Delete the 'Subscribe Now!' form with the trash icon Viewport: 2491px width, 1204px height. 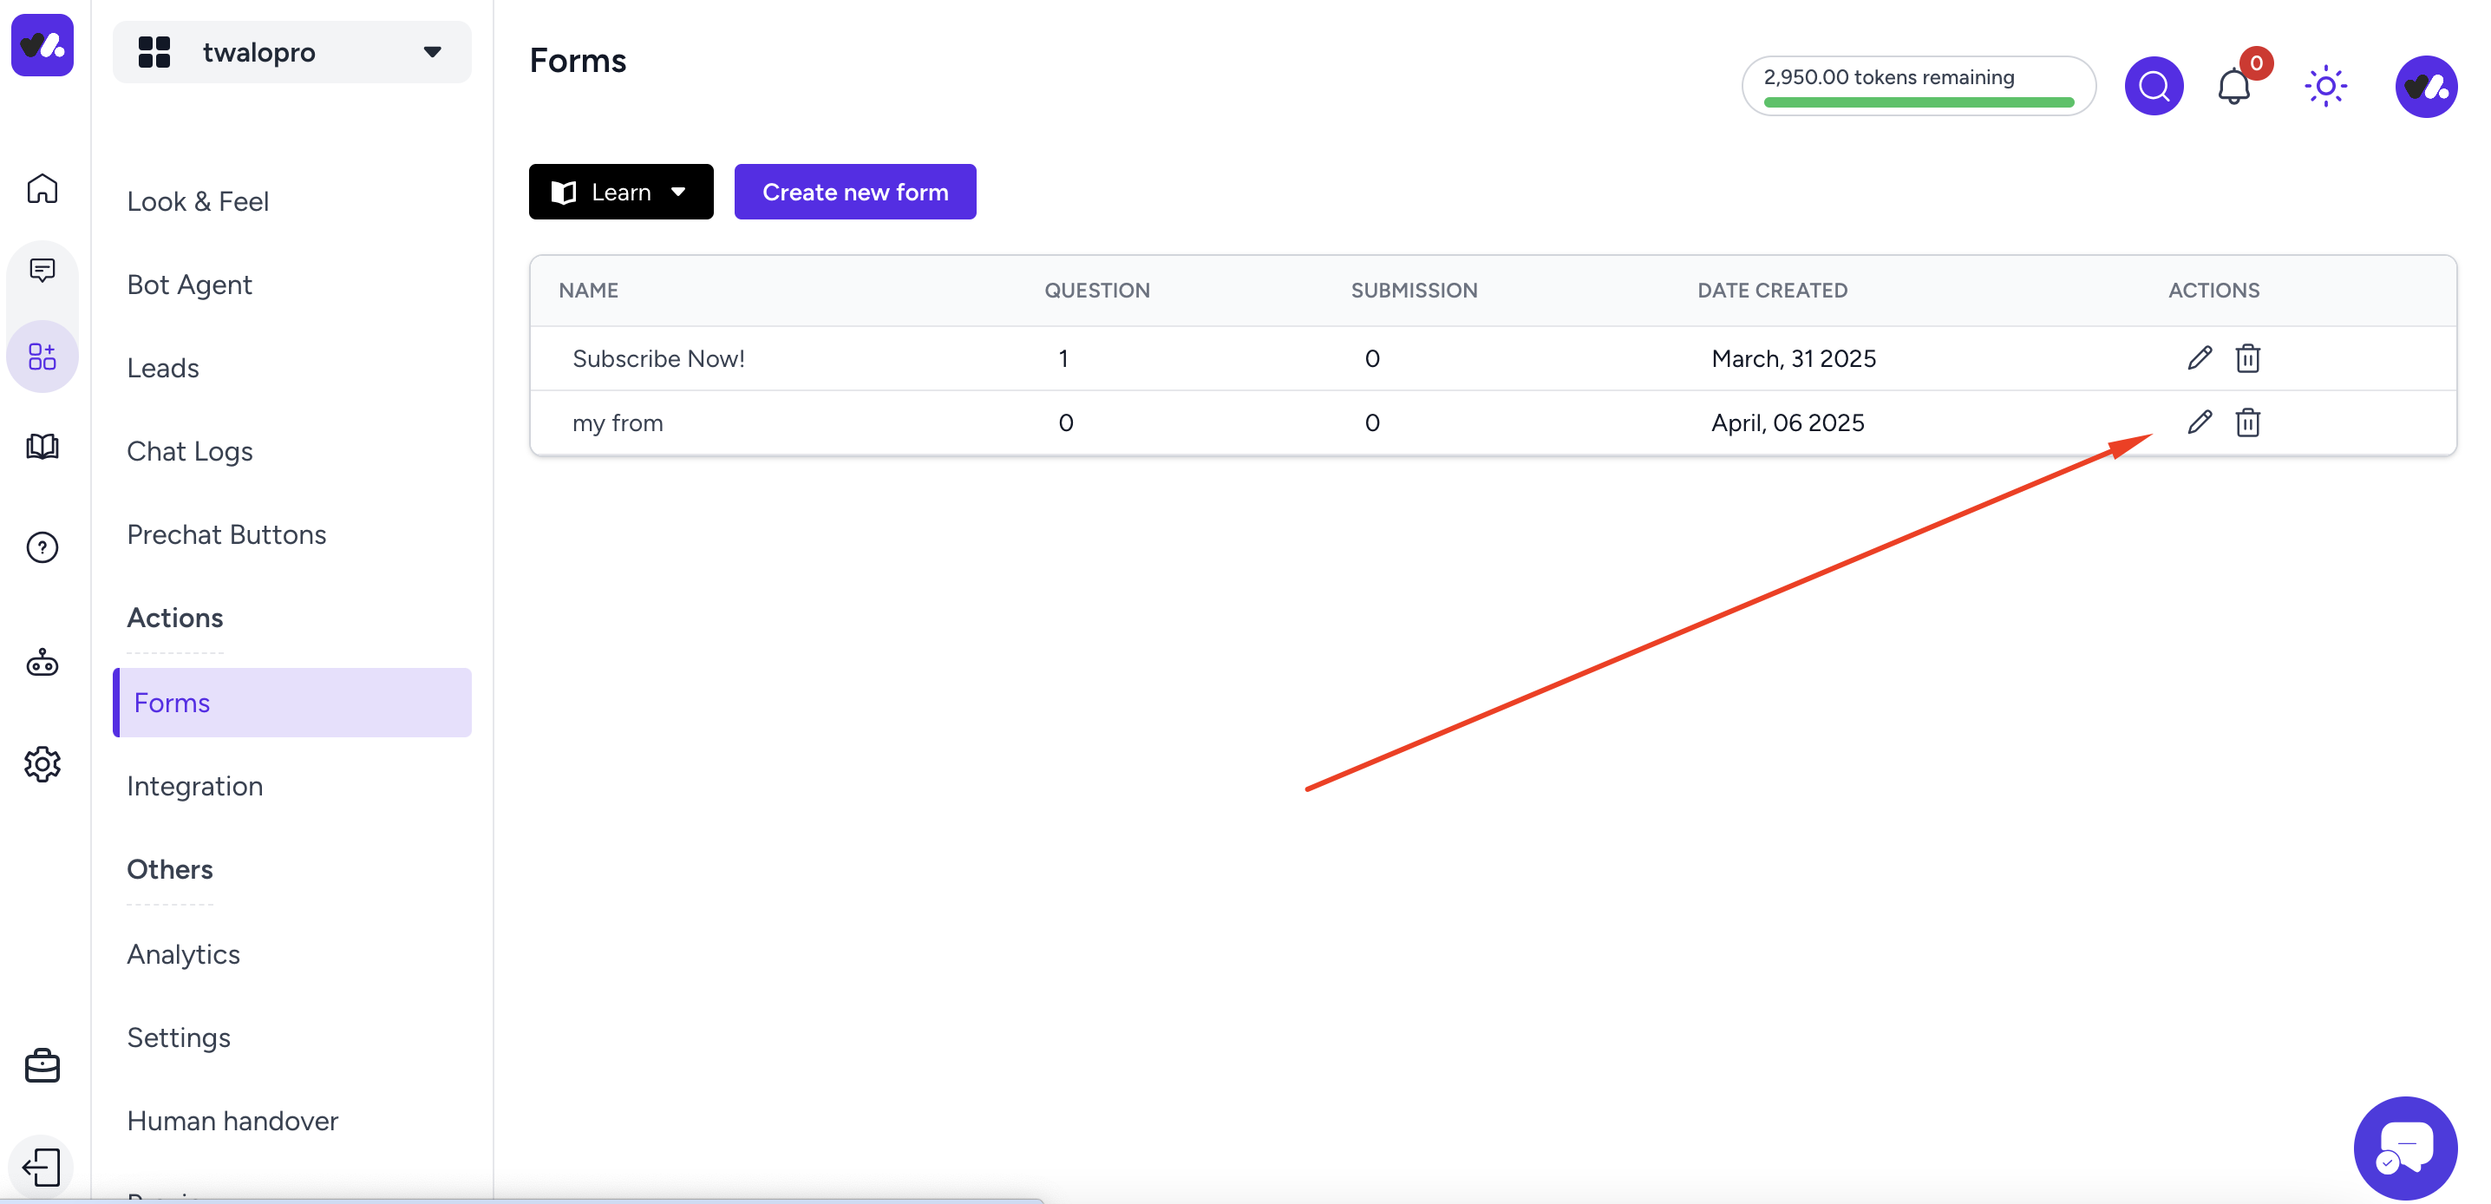point(2247,359)
